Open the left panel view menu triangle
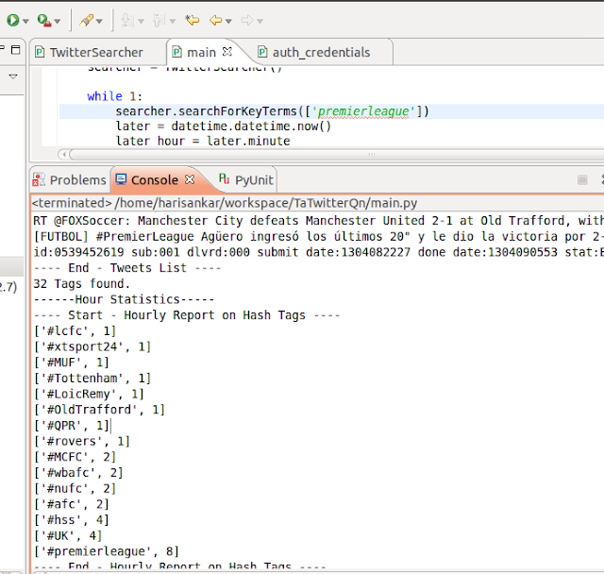Viewport: 604px width, 574px height. 13,76
